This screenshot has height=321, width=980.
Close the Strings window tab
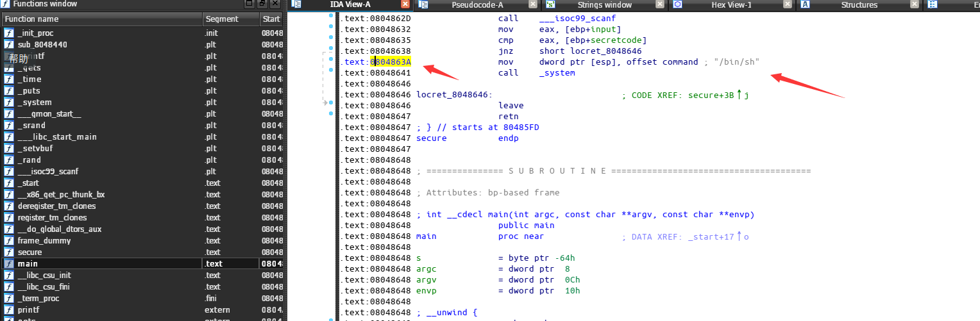659,4
